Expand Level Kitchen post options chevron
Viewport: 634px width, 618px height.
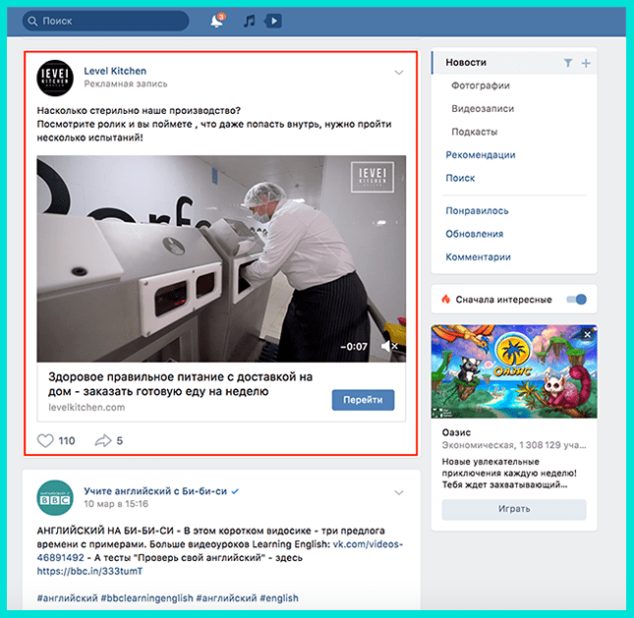(399, 73)
